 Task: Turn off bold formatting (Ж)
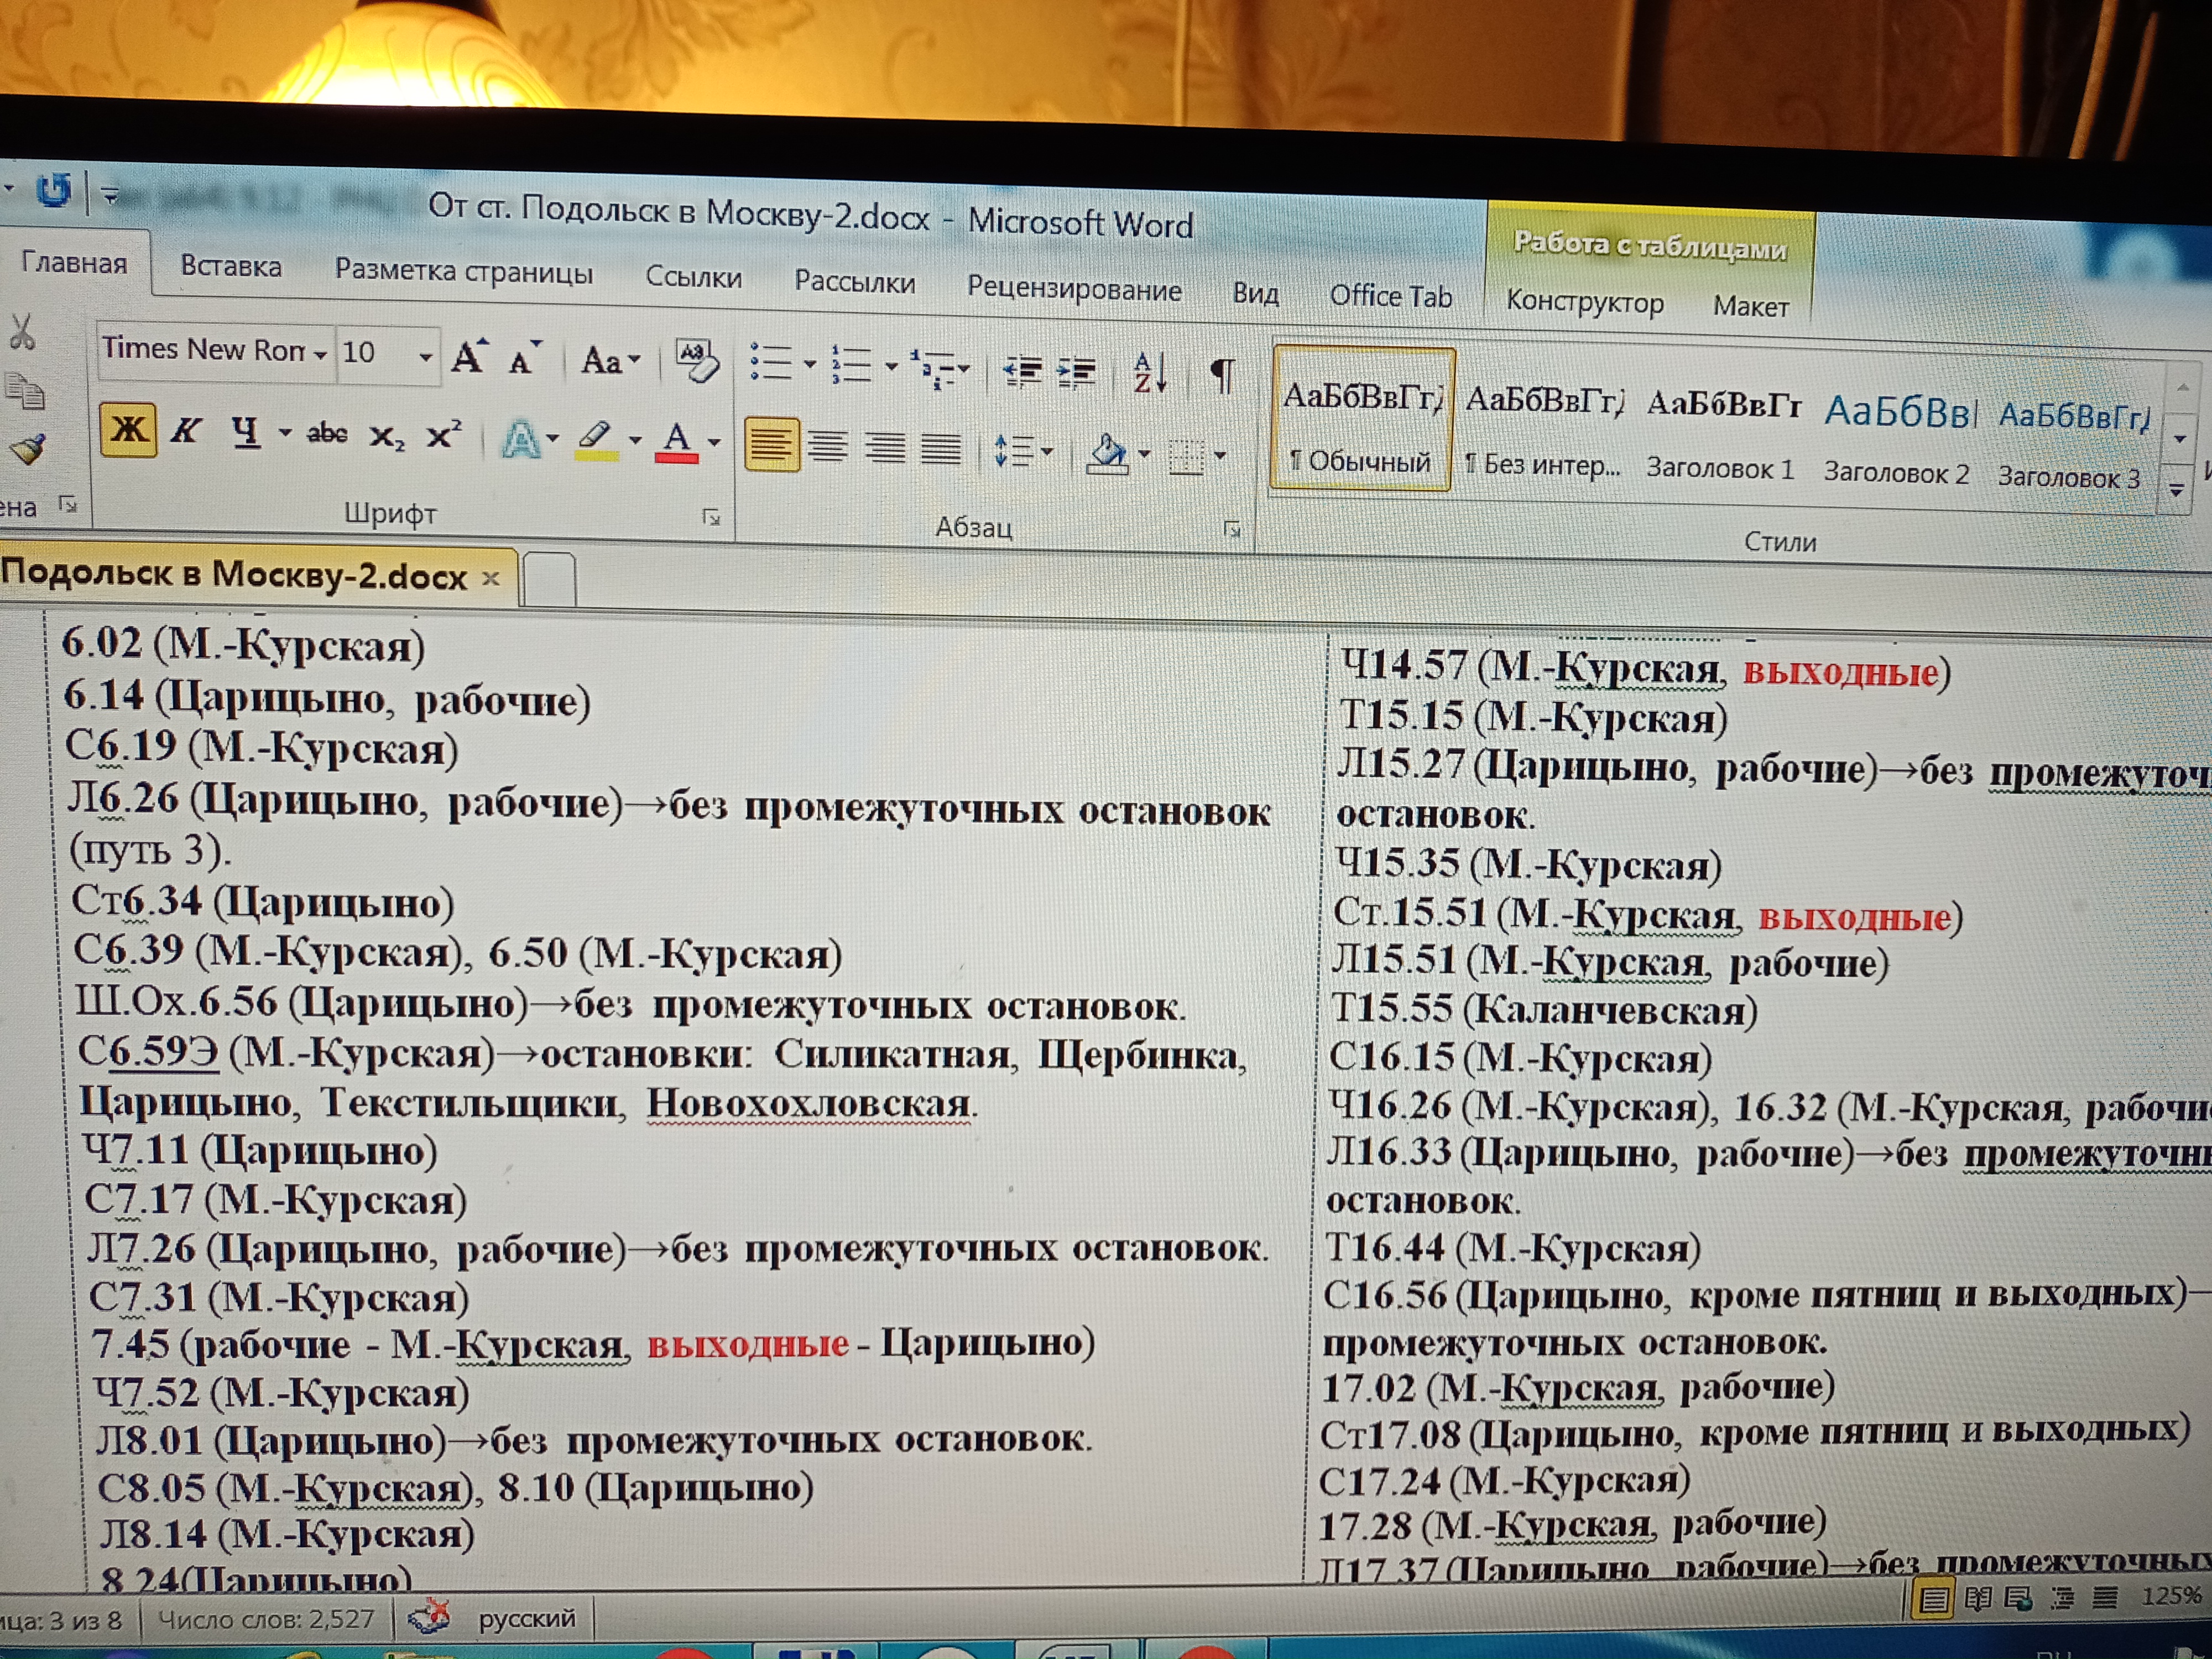pos(128,430)
